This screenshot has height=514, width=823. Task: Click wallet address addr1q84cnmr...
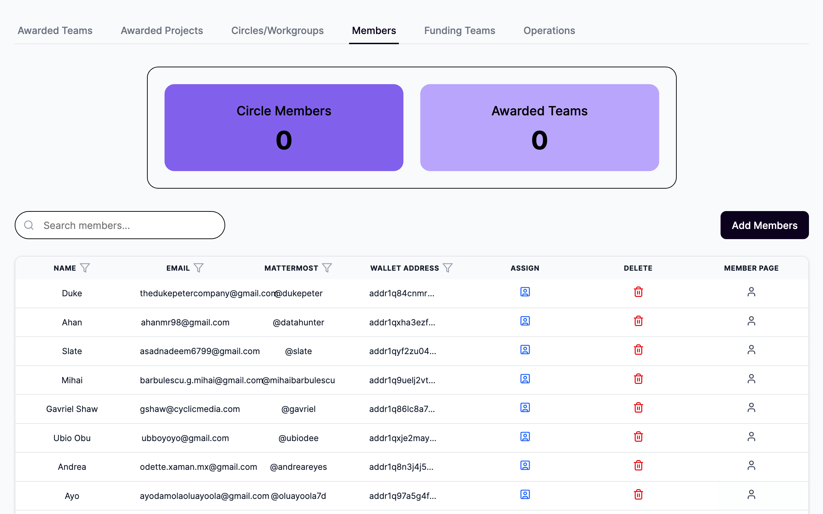(402, 293)
